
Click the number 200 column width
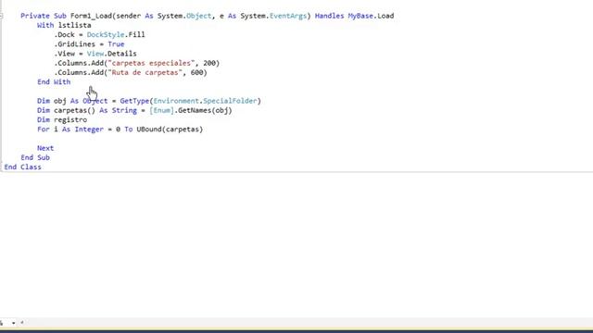209,63
